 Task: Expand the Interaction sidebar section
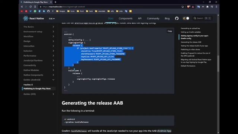point(39,46)
